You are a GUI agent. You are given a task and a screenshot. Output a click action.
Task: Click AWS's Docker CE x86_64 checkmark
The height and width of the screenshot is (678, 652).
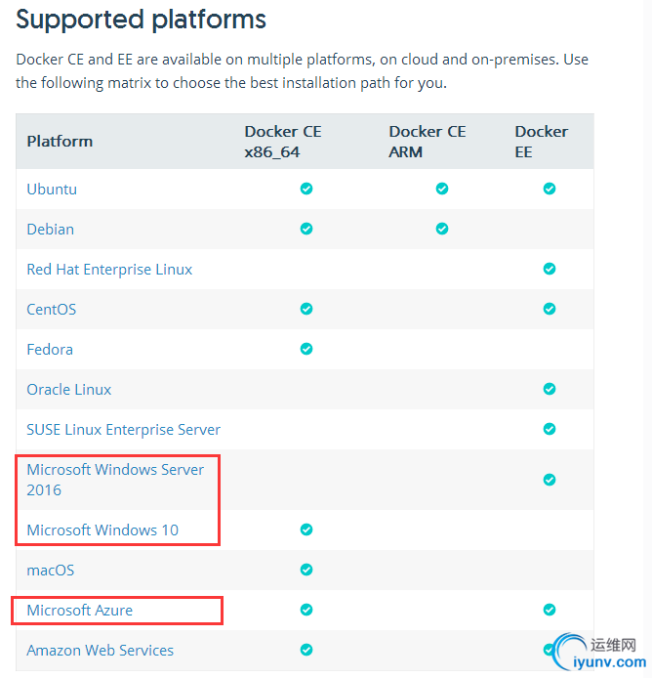(x=306, y=650)
